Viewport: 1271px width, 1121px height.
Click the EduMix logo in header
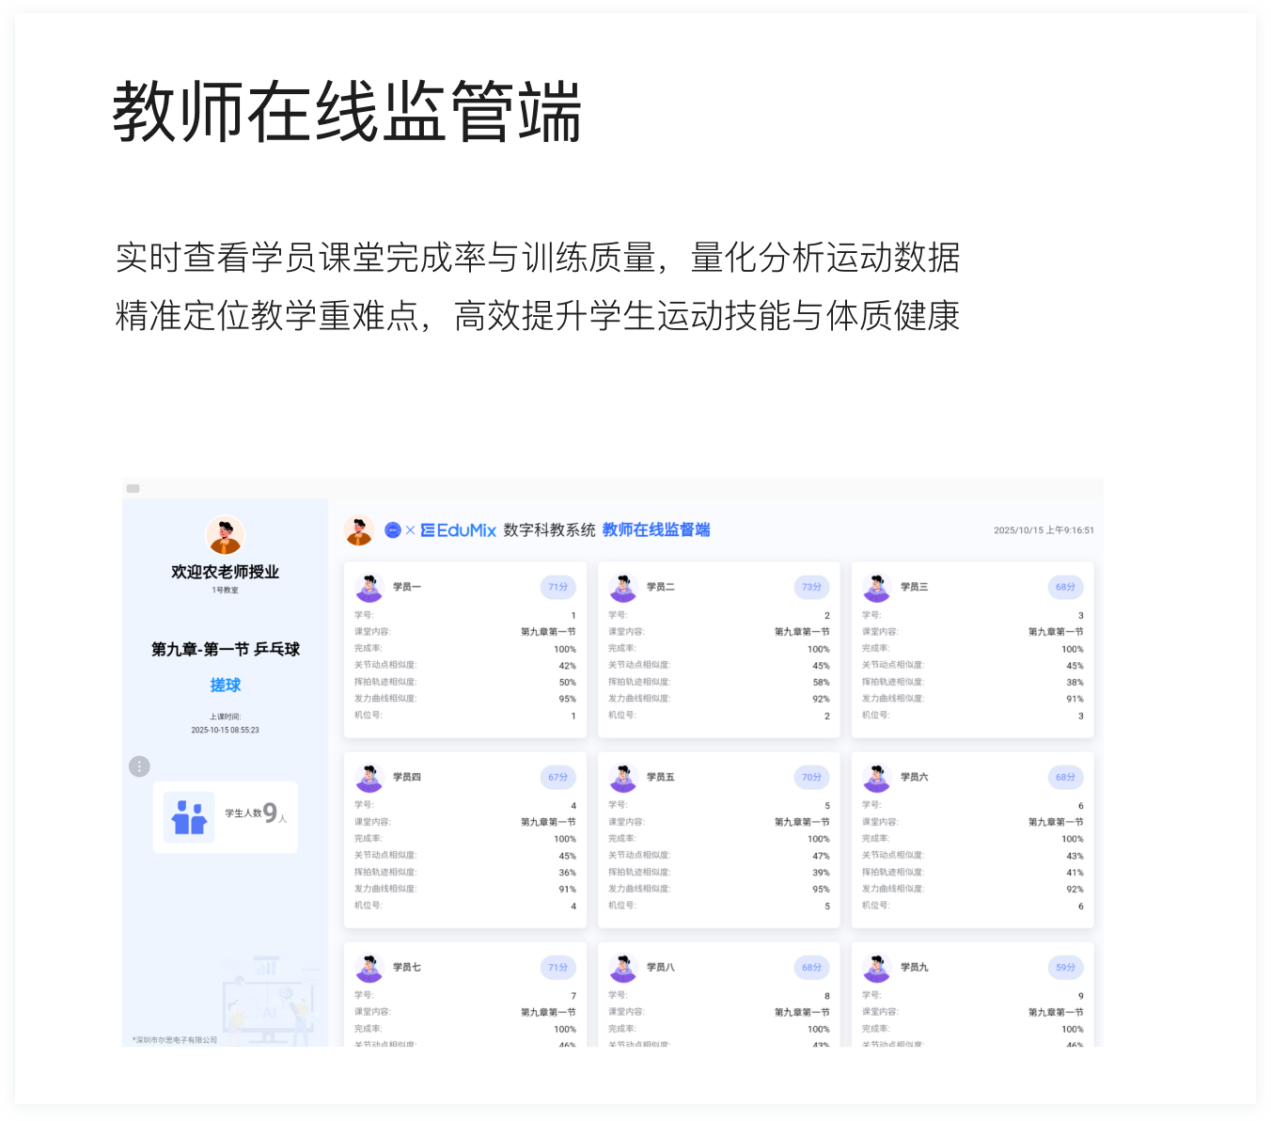pyautogui.click(x=459, y=530)
